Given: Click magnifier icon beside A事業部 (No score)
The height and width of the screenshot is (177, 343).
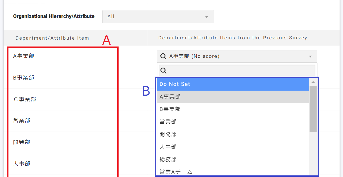Looking at the screenshot, I should pyautogui.click(x=164, y=56).
